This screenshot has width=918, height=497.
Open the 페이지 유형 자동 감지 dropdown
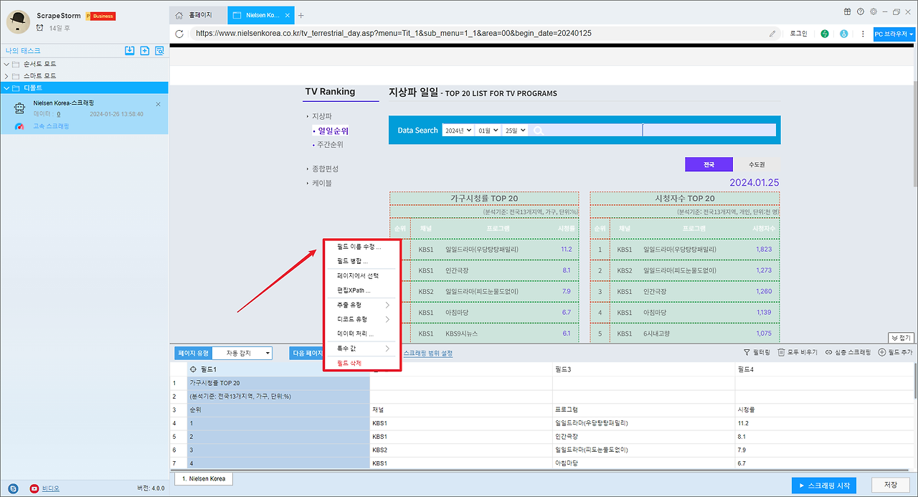(242, 353)
